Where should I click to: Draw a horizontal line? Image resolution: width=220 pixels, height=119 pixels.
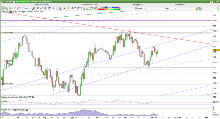coord(26,8)
